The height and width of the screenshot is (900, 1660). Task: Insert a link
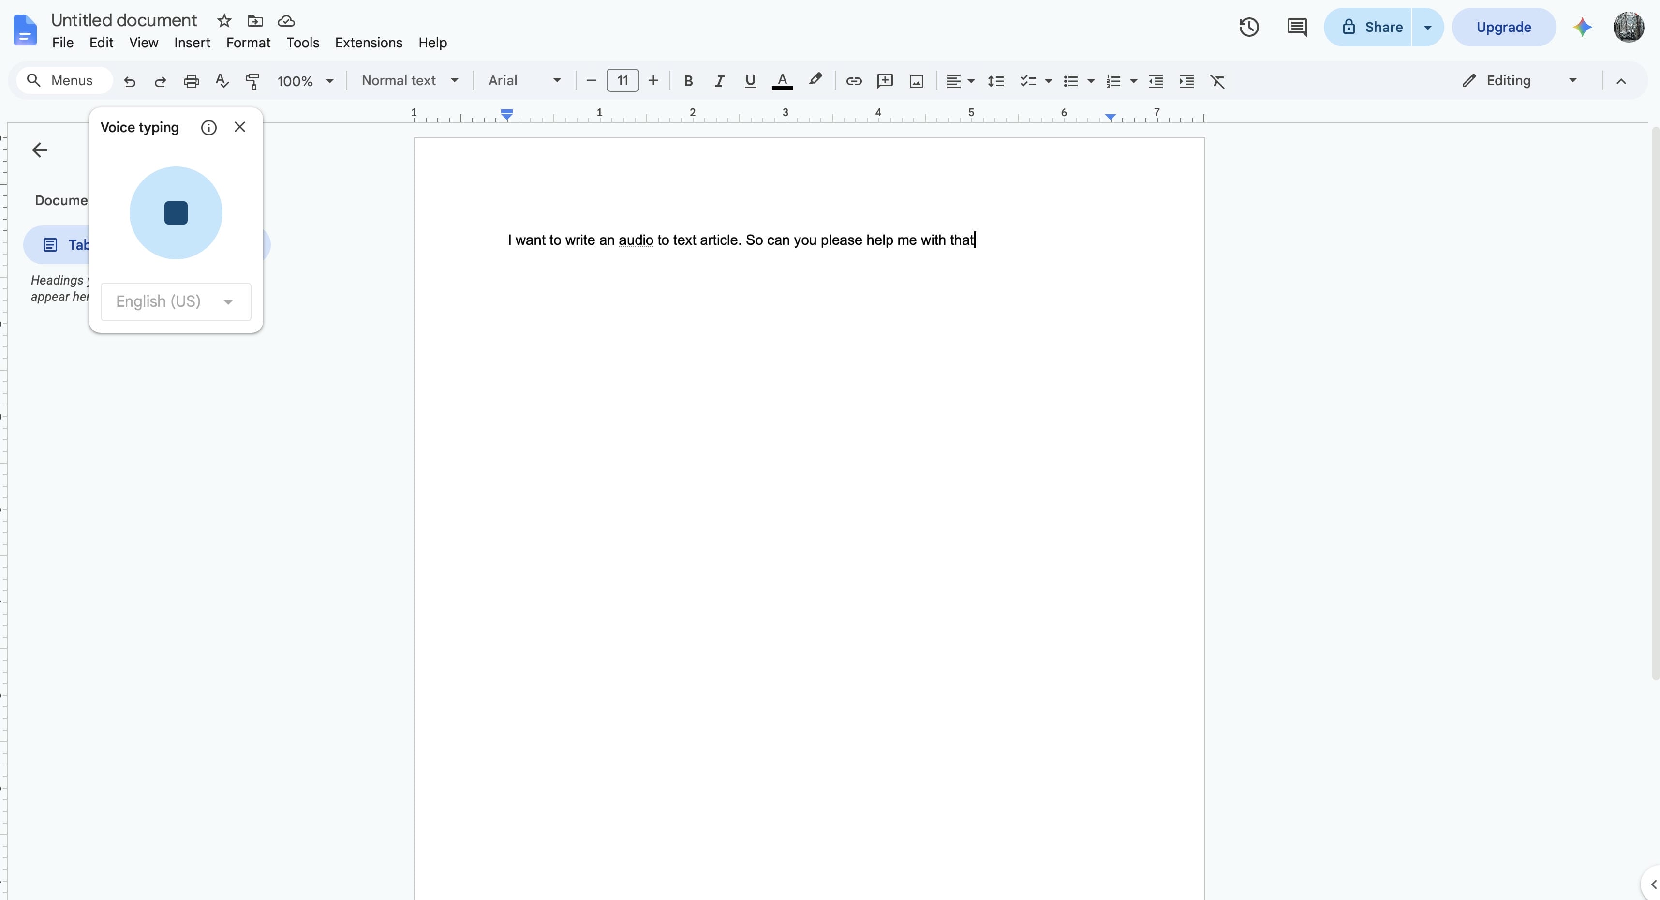pos(854,81)
